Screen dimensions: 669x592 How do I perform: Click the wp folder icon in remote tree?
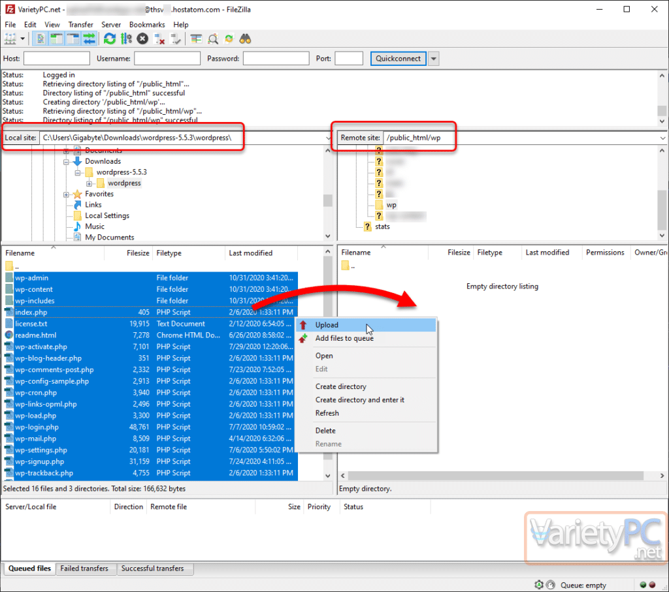[379, 205]
